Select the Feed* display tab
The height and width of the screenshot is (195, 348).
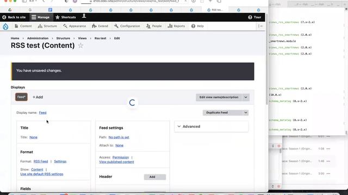pyautogui.click(x=21, y=97)
